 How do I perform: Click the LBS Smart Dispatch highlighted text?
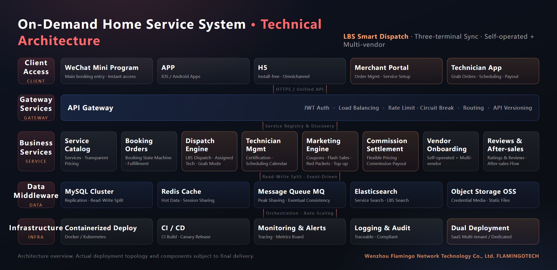pyautogui.click(x=376, y=37)
